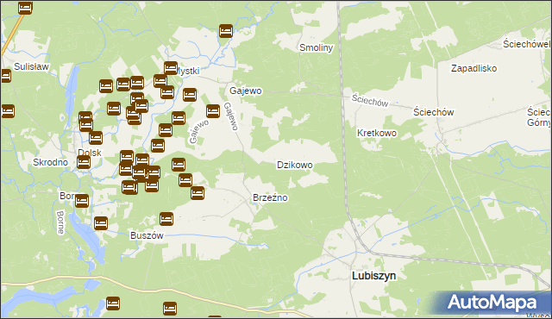The image size is (552, 319).
Task: Click the AutoMapa logo
Action: point(492,302)
